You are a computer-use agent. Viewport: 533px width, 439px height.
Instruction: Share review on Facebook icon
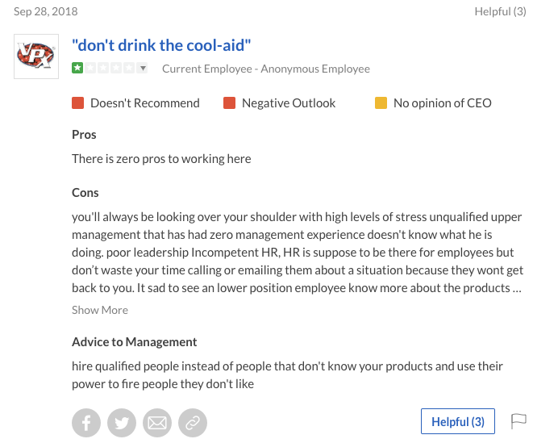point(86,423)
